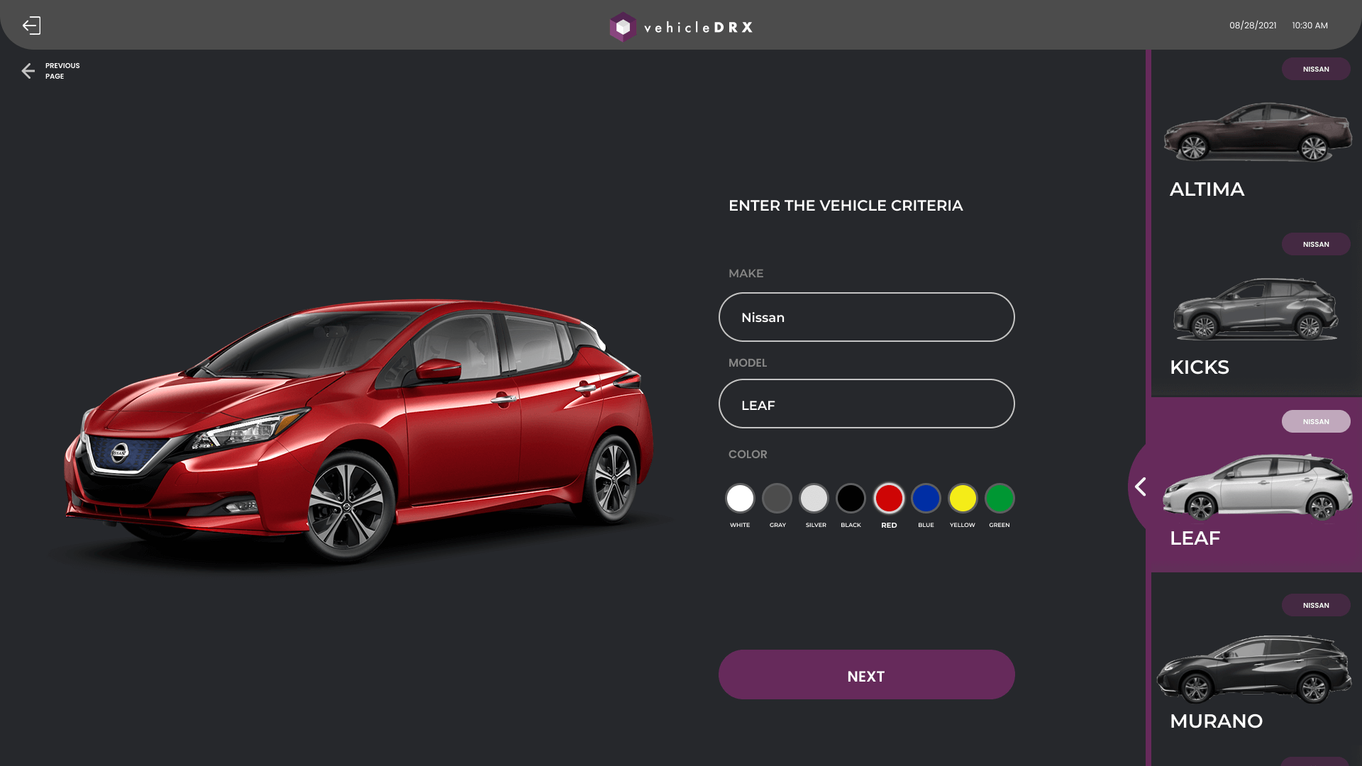This screenshot has height=766, width=1362.
Task: Click the MAKE field label
Action: pos(746,273)
